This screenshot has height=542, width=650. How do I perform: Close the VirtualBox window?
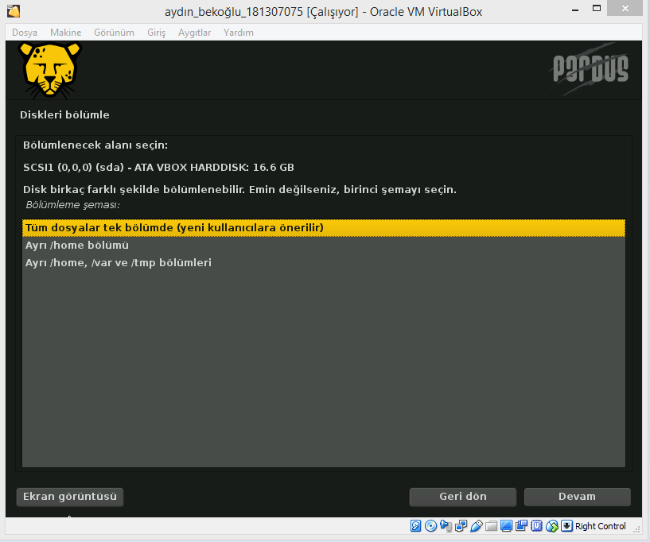coord(625,8)
